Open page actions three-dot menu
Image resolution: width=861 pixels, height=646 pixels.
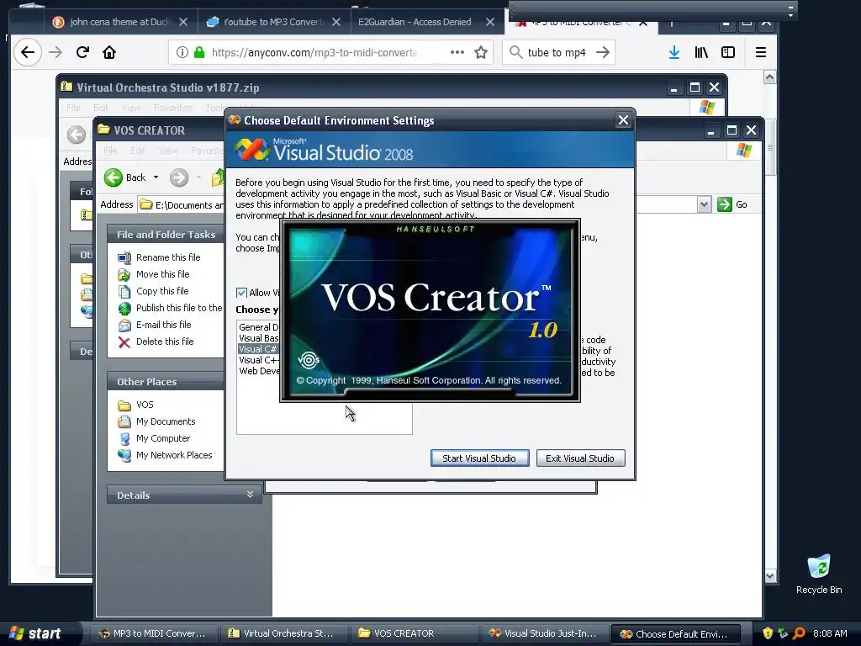click(x=457, y=52)
